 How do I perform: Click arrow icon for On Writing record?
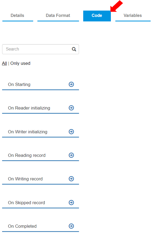71,179
